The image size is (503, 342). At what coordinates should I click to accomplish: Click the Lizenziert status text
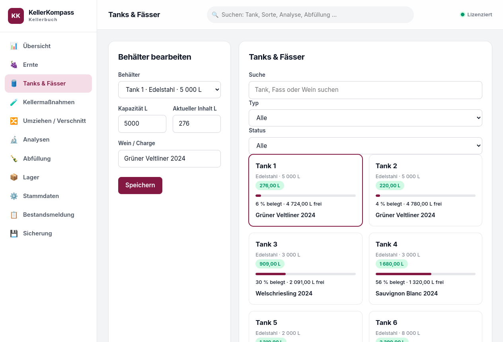click(480, 15)
